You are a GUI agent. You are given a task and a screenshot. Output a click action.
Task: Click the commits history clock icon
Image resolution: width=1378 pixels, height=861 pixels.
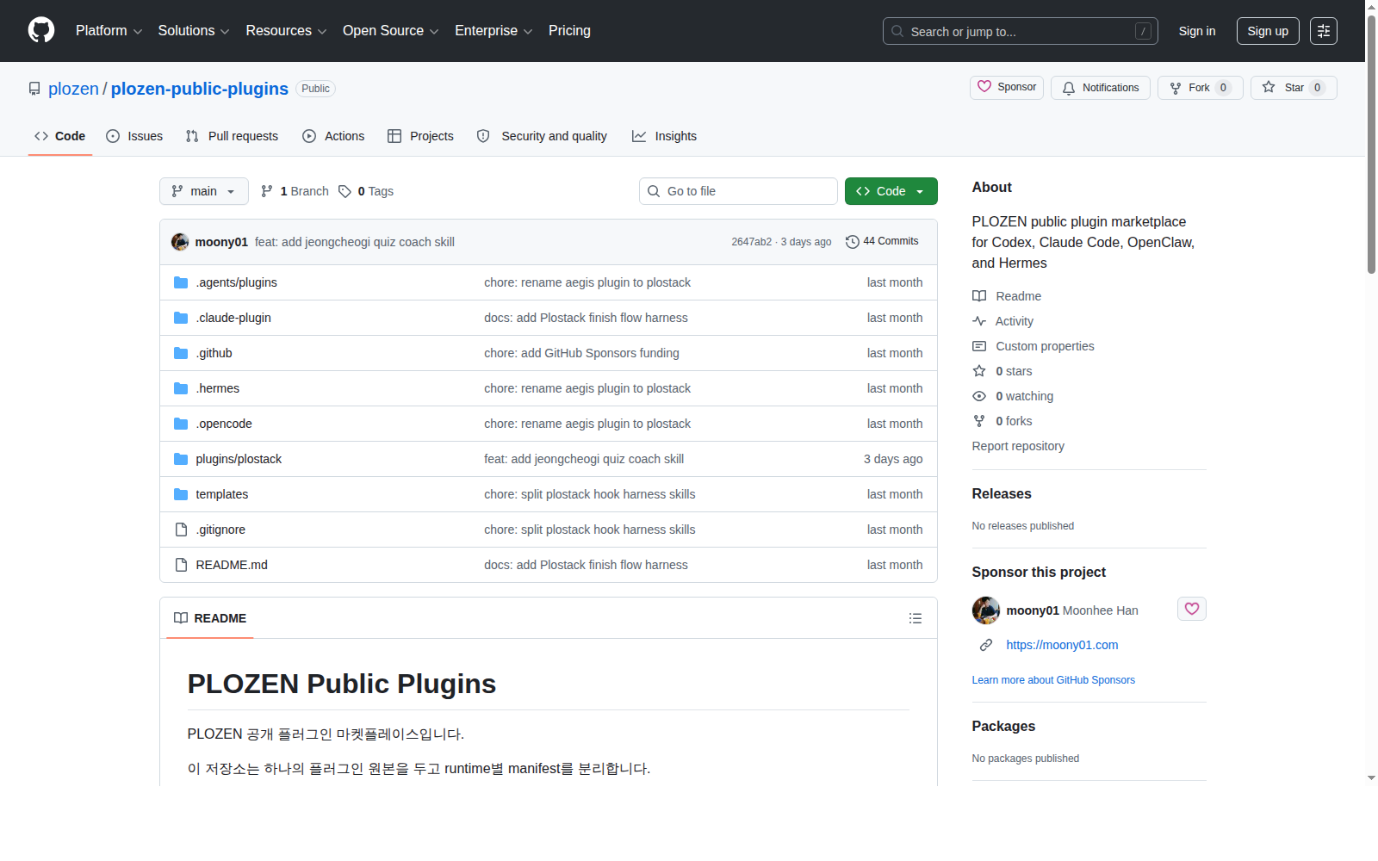tap(853, 242)
